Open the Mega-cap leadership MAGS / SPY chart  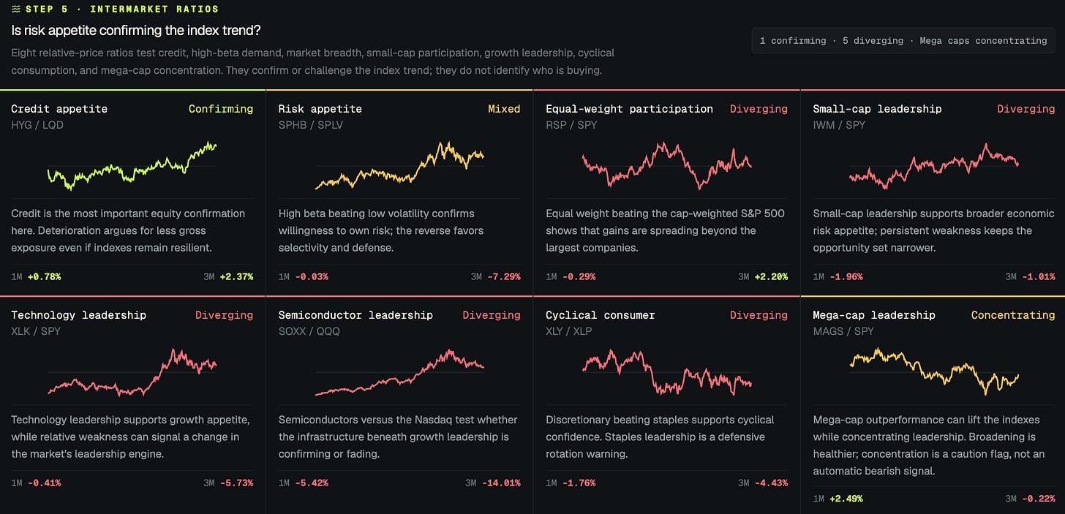933,372
